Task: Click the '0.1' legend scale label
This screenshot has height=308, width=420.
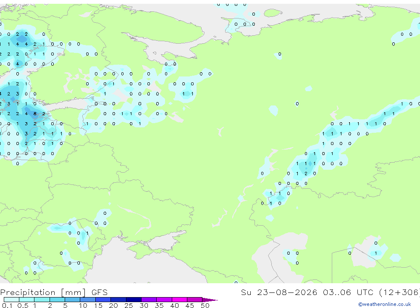Action: 7,305
